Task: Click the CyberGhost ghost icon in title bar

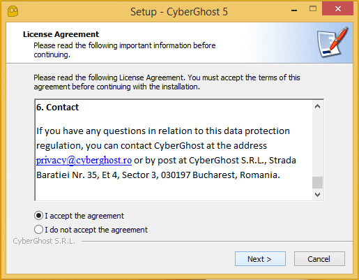Action: 13,11
